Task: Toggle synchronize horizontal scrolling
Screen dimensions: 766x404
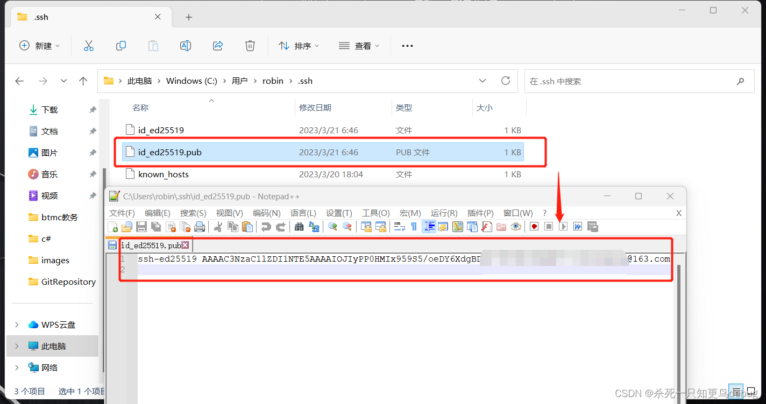Action: pyautogui.click(x=381, y=227)
